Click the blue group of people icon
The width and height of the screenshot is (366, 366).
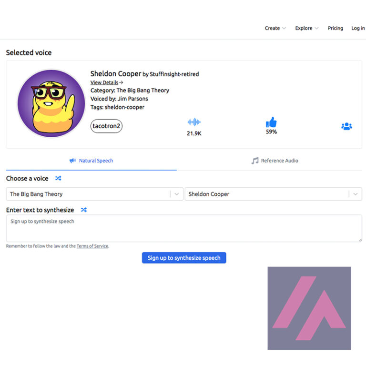pos(346,126)
